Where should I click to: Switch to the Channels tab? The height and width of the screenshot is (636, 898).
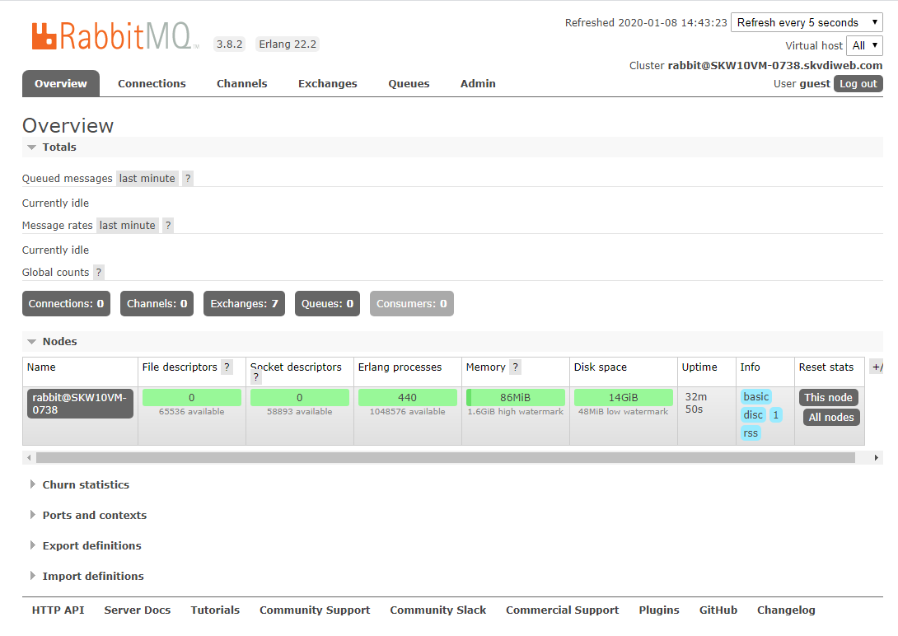pos(241,83)
